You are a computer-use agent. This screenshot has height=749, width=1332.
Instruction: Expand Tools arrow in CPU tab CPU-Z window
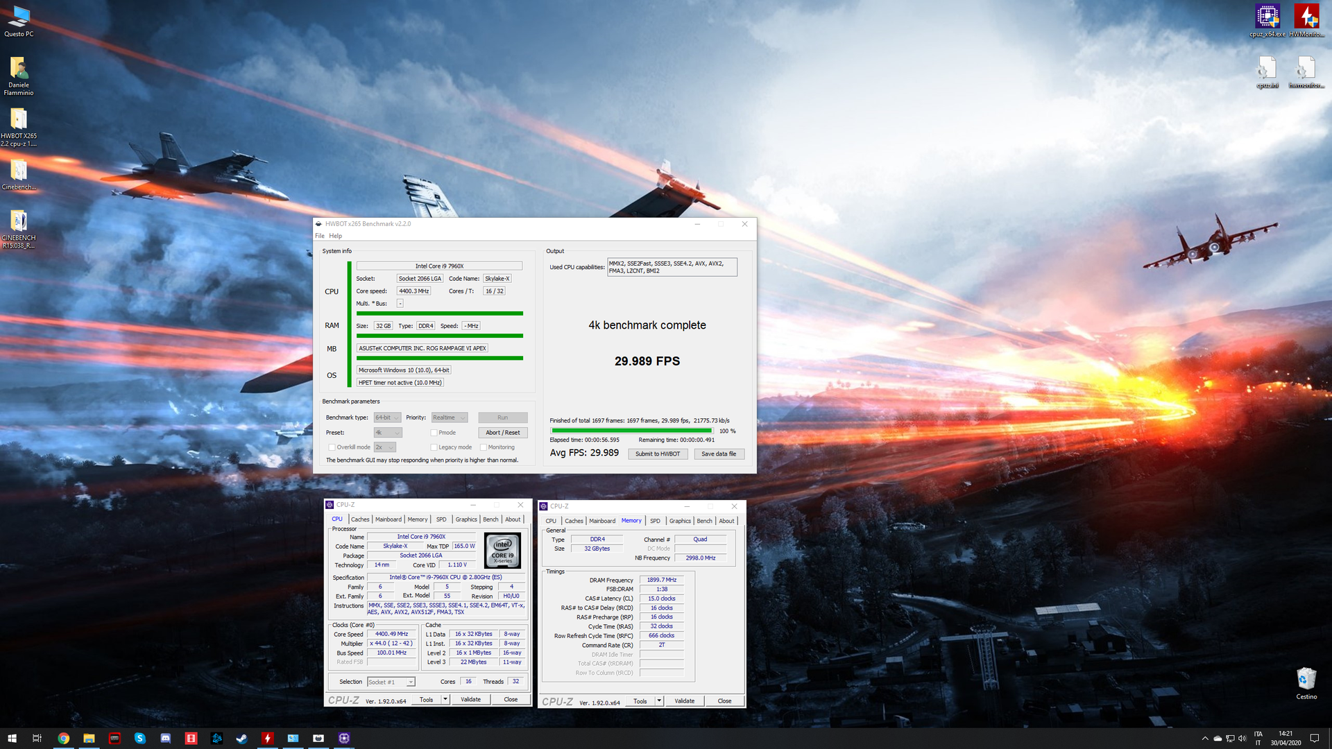[x=445, y=699]
